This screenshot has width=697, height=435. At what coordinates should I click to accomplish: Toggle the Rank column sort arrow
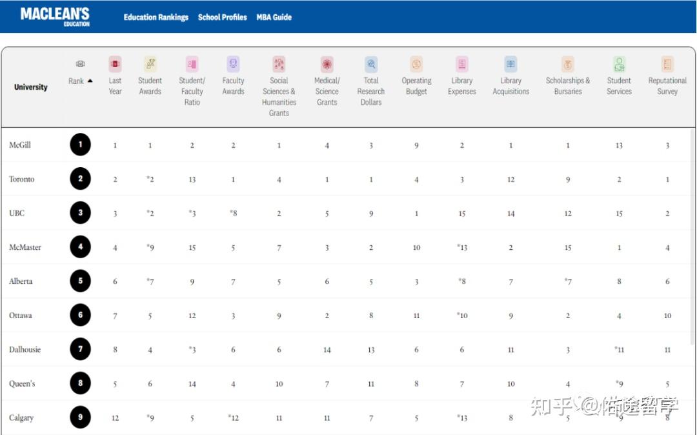[90, 81]
